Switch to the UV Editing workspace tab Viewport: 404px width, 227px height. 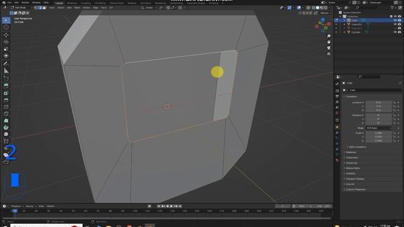(100, 3)
